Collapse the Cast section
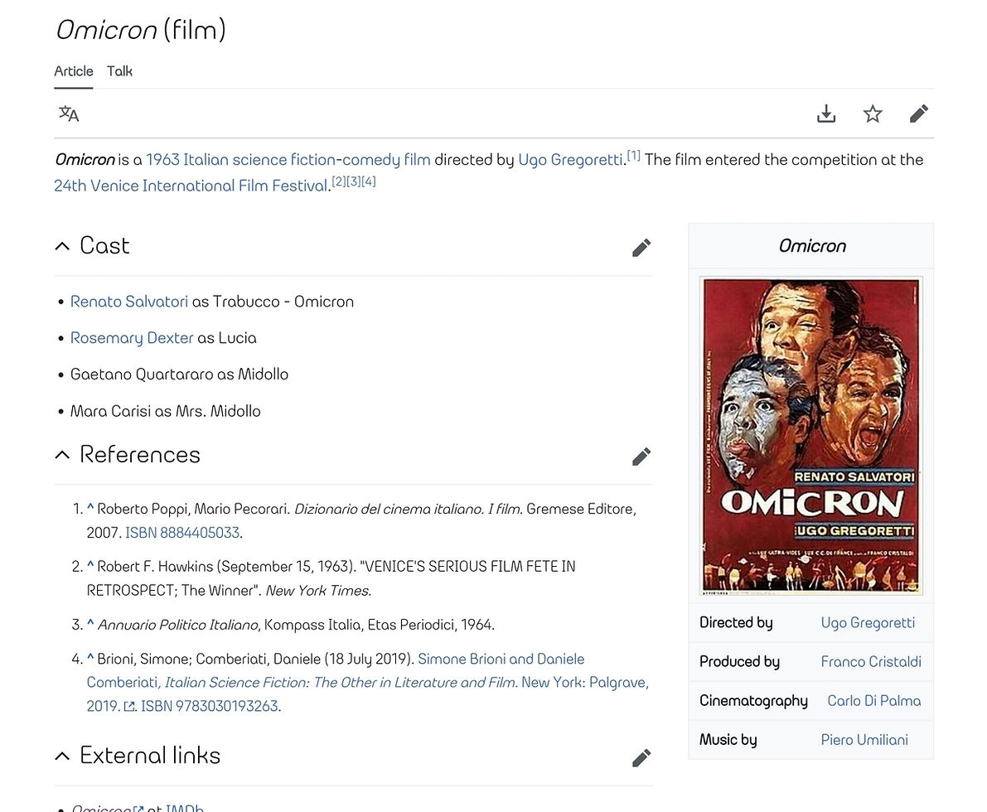 click(x=62, y=246)
